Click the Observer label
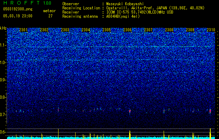Viewport: 219px width, 139px height. click(71, 4)
